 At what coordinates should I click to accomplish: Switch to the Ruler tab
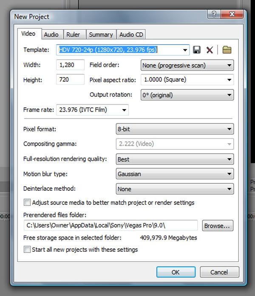click(x=75, y=34)
